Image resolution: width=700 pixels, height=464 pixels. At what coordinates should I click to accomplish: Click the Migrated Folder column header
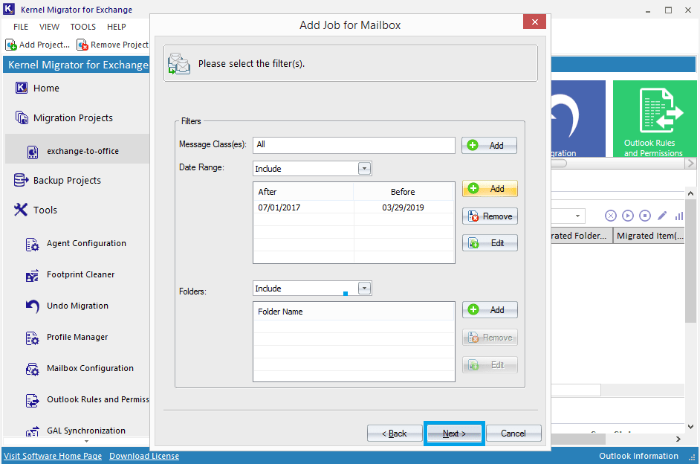(x=582, y=236)
